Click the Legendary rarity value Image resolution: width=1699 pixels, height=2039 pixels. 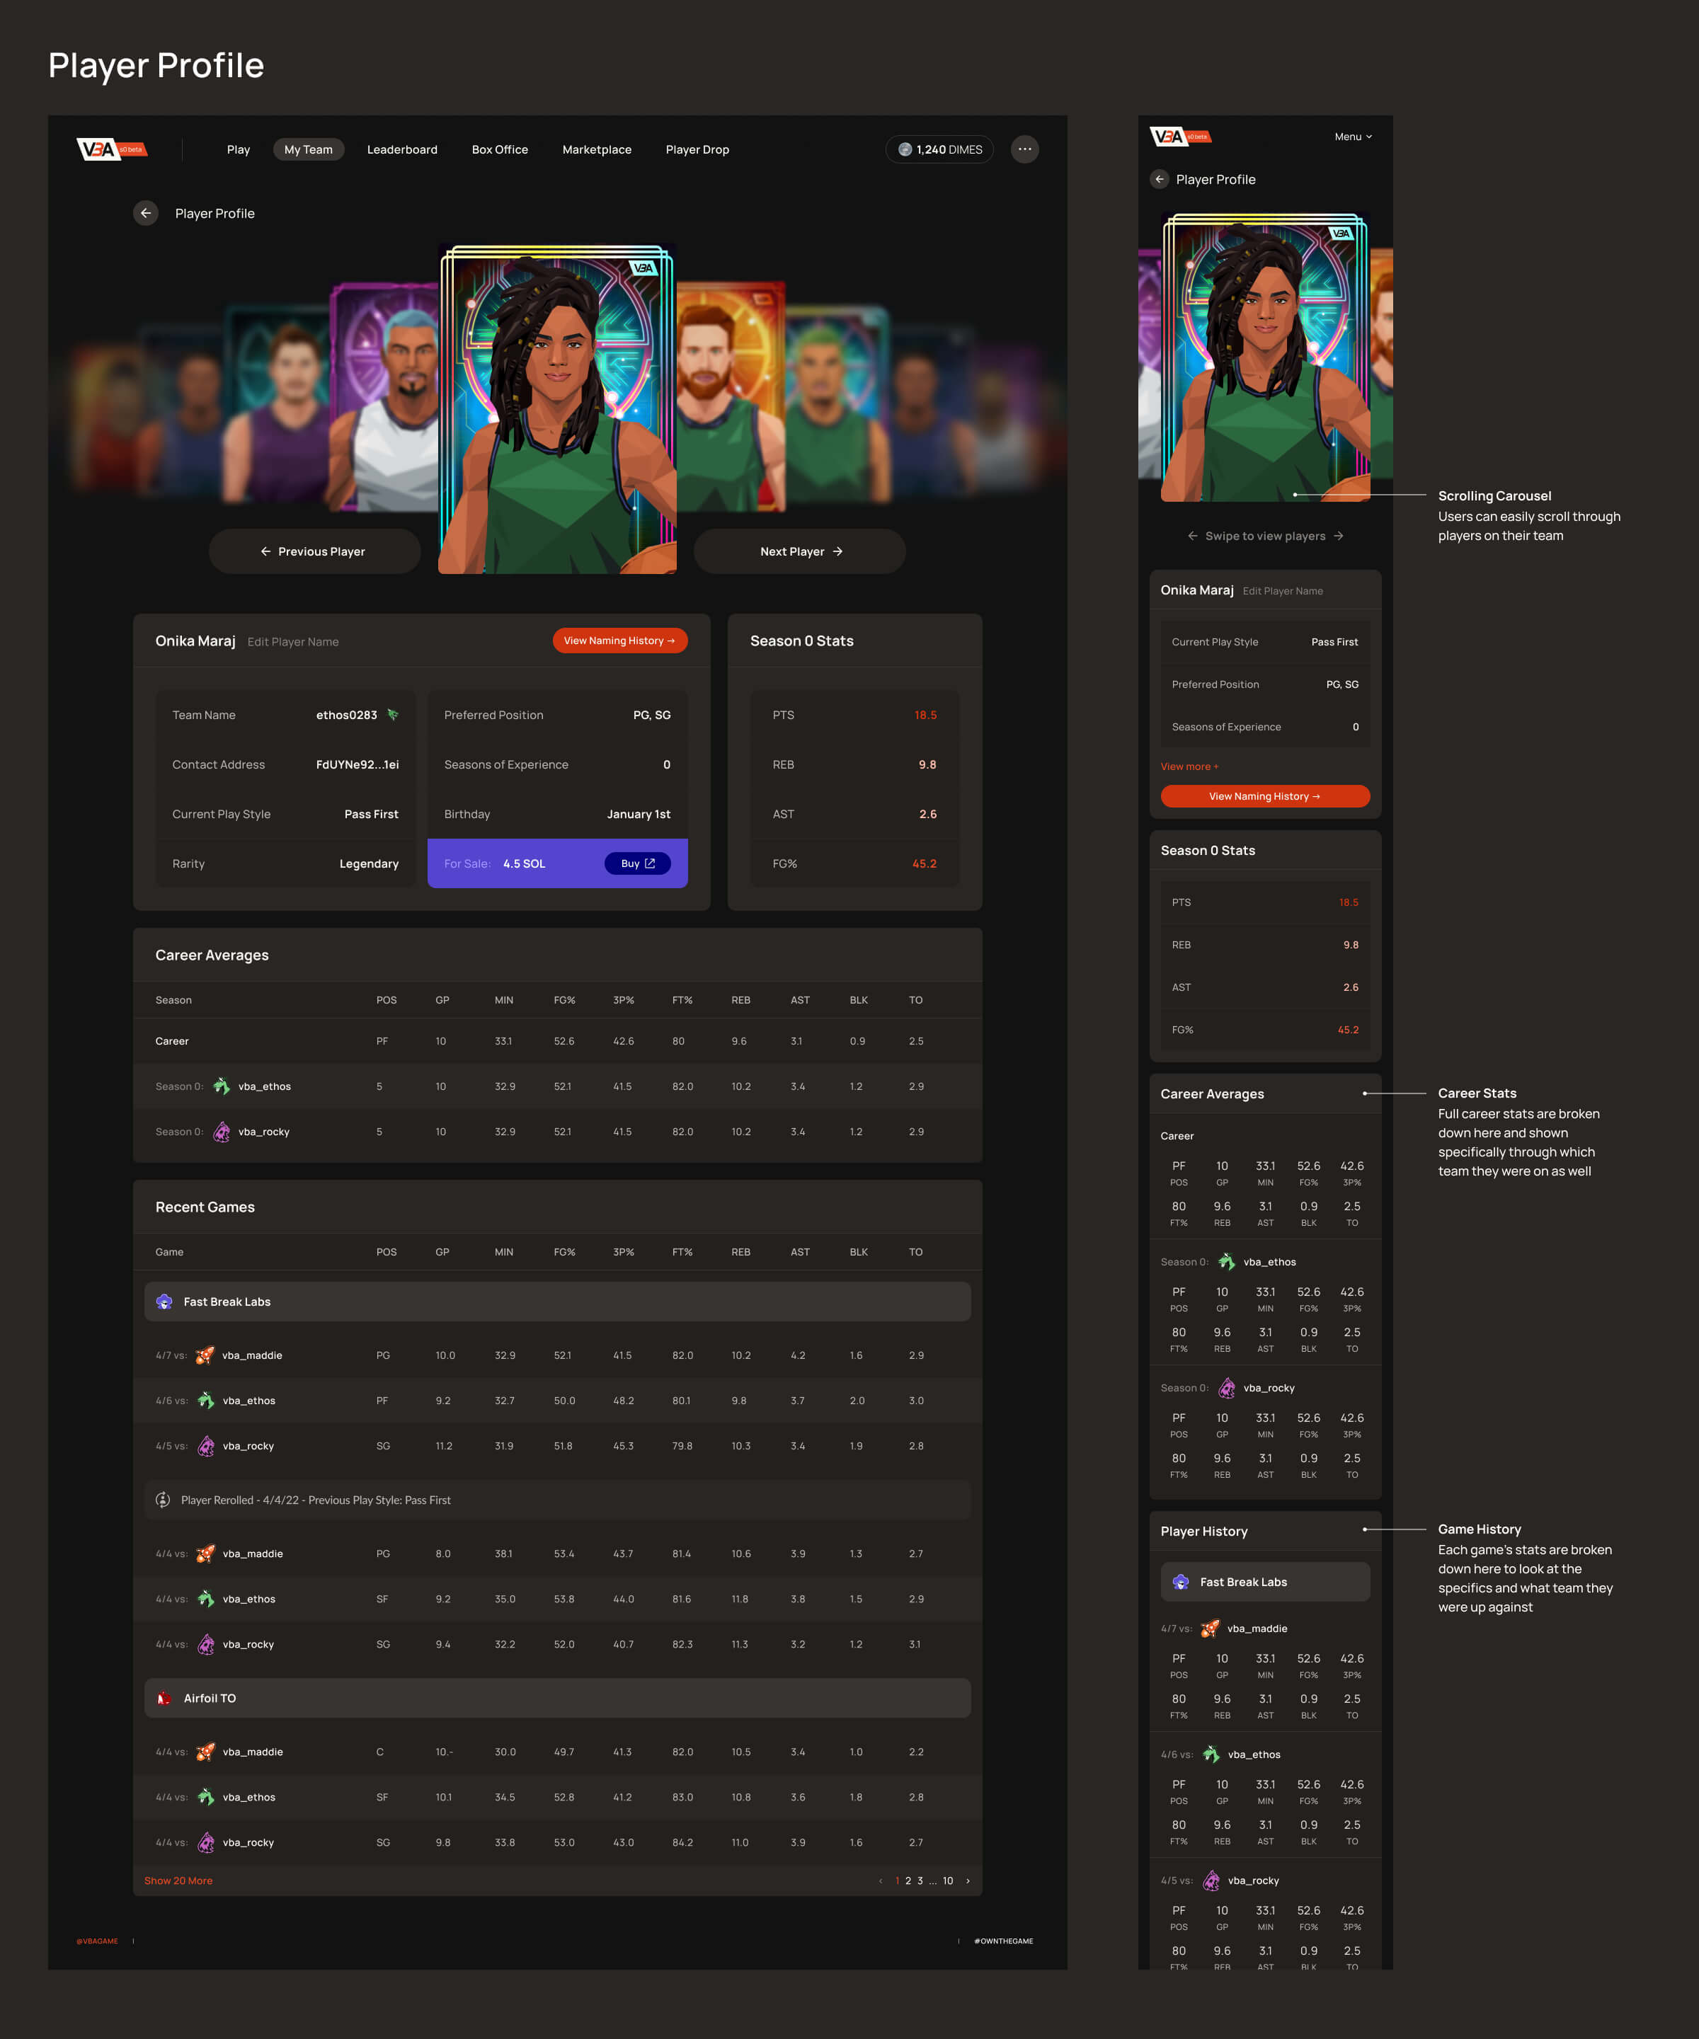(x=369, y=864)
